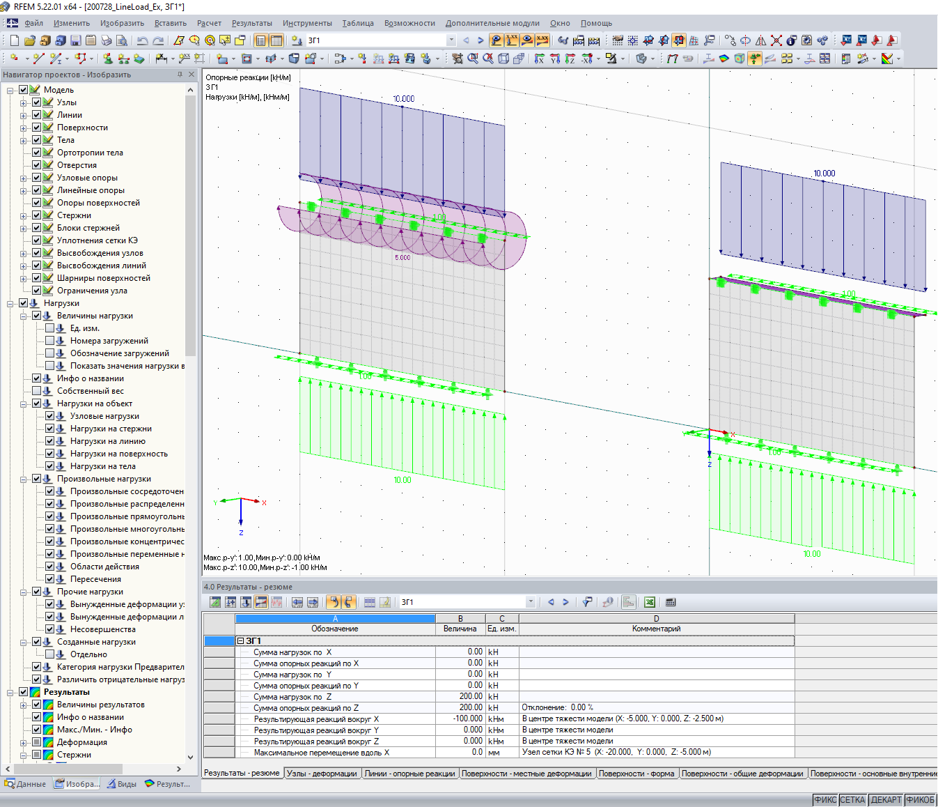Viewport: 938px width, 807px height.
Task: Toggle the СЕТКА status bar button
Action: [x=852, y=800]
